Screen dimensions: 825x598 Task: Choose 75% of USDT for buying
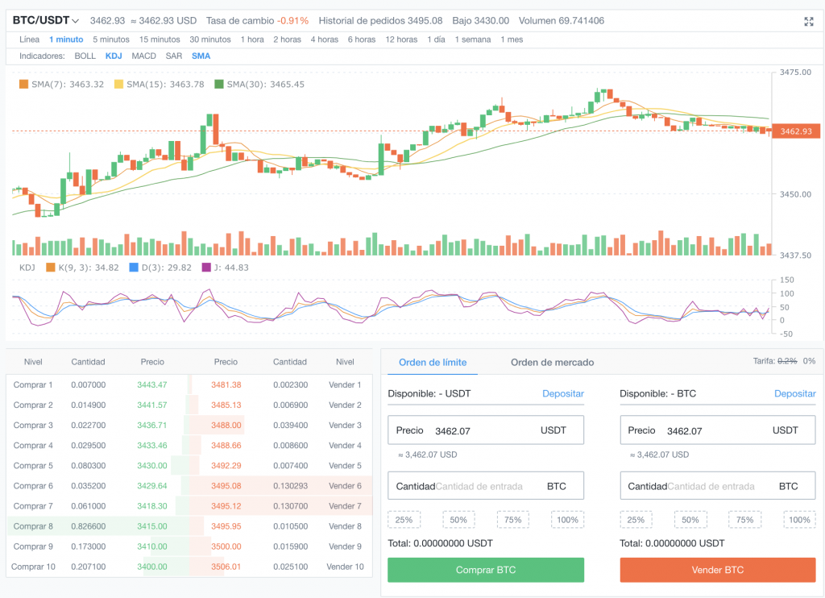(x=513, y=520)
